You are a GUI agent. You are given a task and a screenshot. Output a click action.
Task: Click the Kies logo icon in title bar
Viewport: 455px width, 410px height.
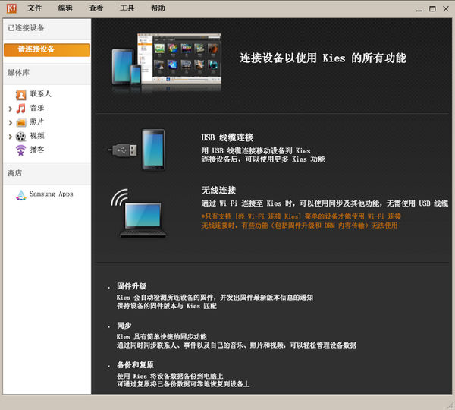(11, 8)
